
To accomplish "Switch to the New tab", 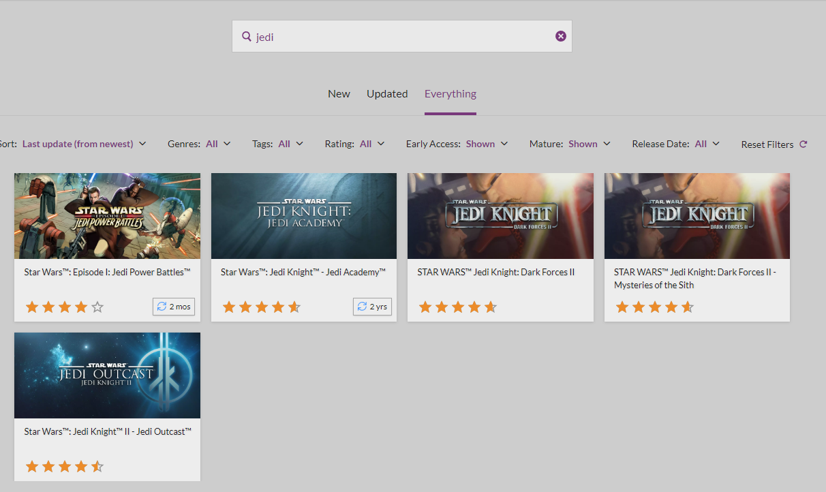I will point(339,94).
